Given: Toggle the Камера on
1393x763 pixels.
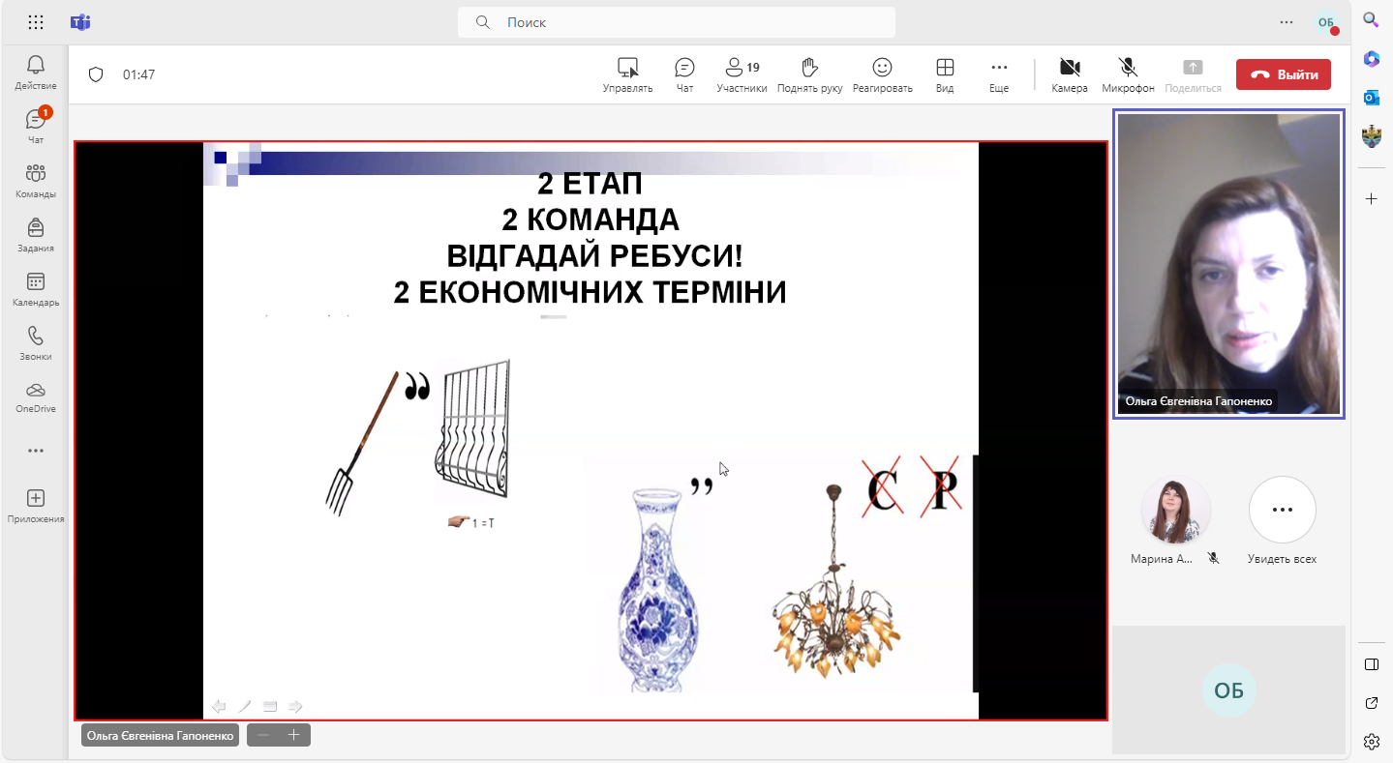Looking at the screenshot, I should [x=1070, y=74].
